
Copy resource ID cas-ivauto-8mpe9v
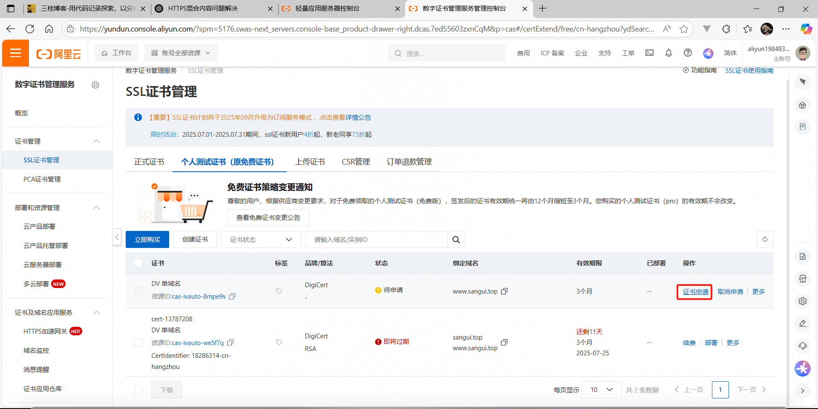232,297
